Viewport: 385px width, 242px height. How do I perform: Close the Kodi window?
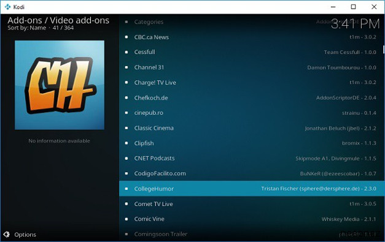tap(374, 7)
